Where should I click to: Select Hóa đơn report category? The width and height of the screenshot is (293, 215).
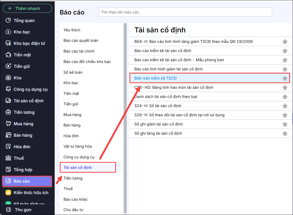[71, 136]
